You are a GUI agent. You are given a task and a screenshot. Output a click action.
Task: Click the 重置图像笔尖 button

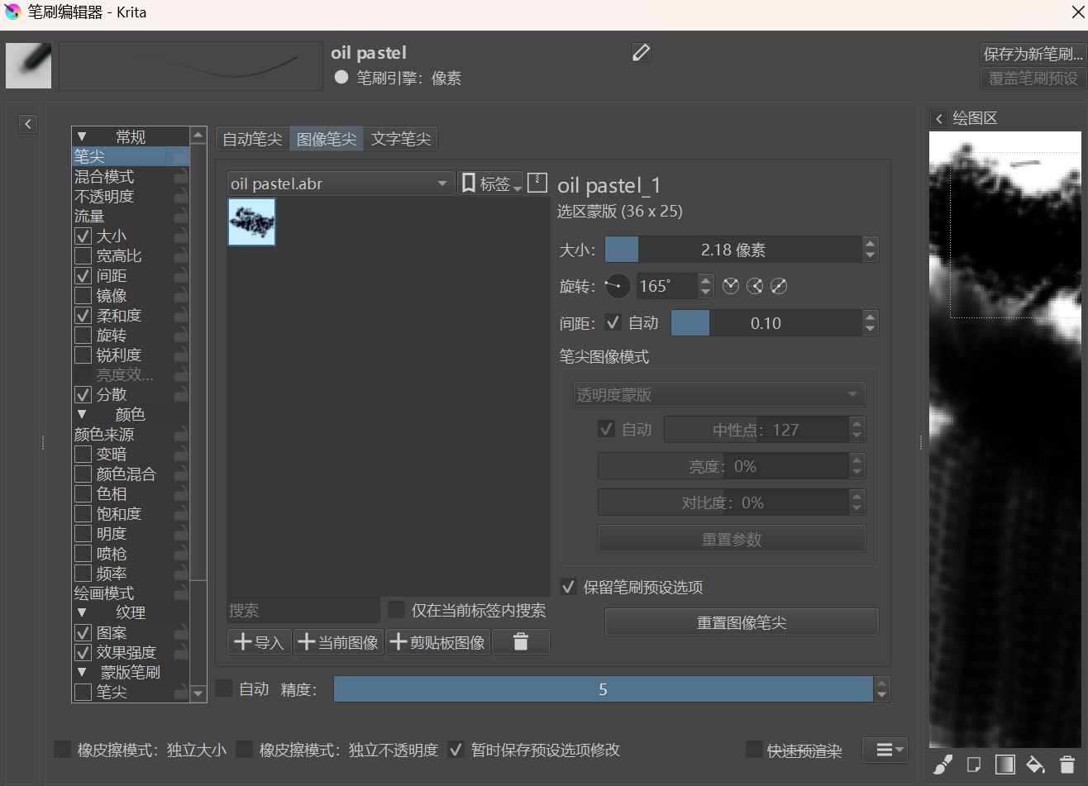tap(741, 623)
